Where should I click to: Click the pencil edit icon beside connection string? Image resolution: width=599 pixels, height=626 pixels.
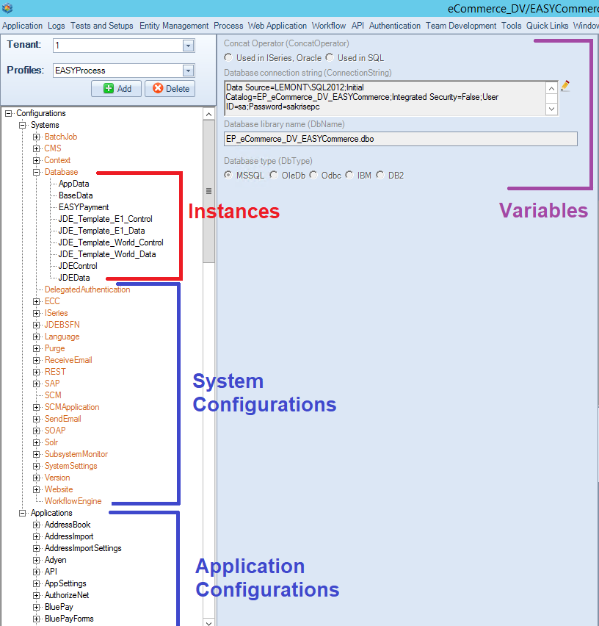point(565,86)
